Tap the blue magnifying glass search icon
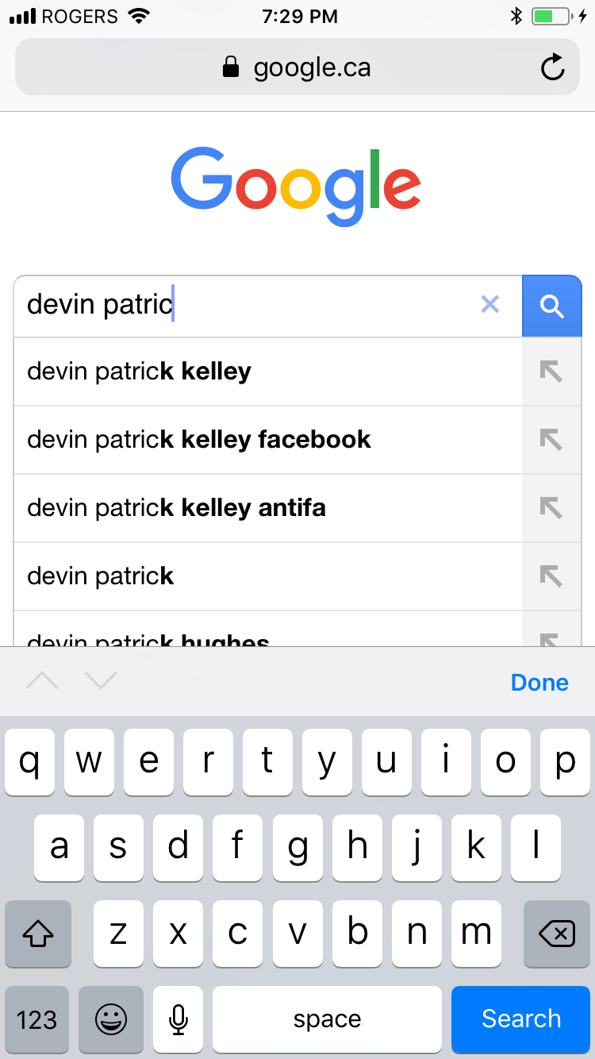Viewport: 595px width, 1059px height. point(551,306)
